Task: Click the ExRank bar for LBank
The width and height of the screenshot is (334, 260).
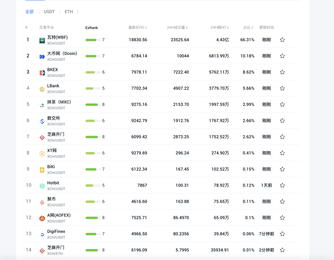Action: [93, 88]
